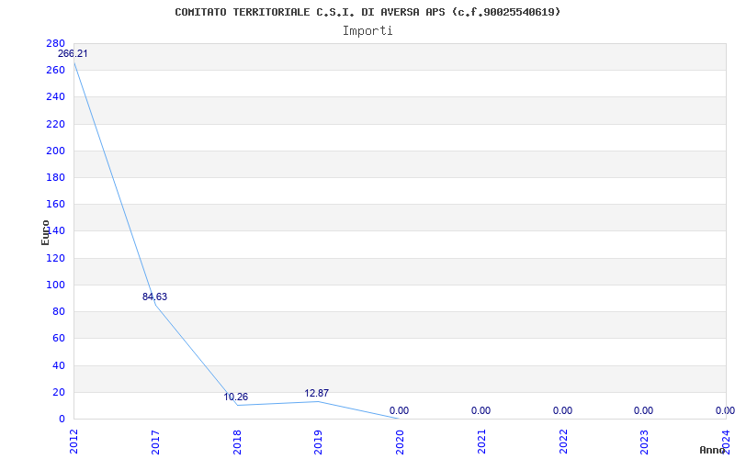Click the 0.00 value above 2024
This screenshot has width=735, height=459.
[x=725, y=410]
